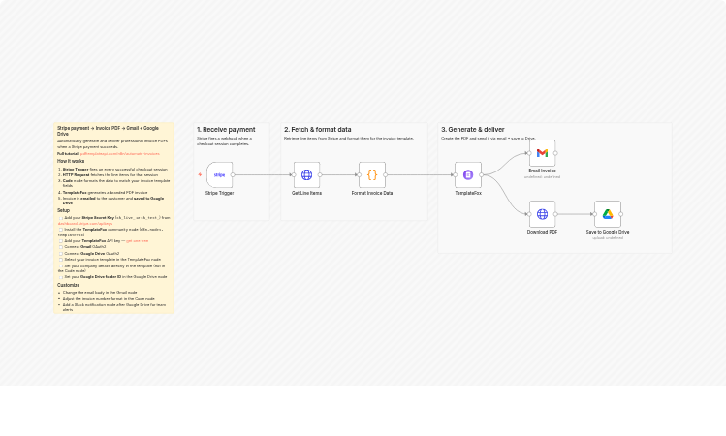The width and height of the screenshot is (726, 436).
Task: Click the 'Customize' heading in the note
Action: [68, 285]
